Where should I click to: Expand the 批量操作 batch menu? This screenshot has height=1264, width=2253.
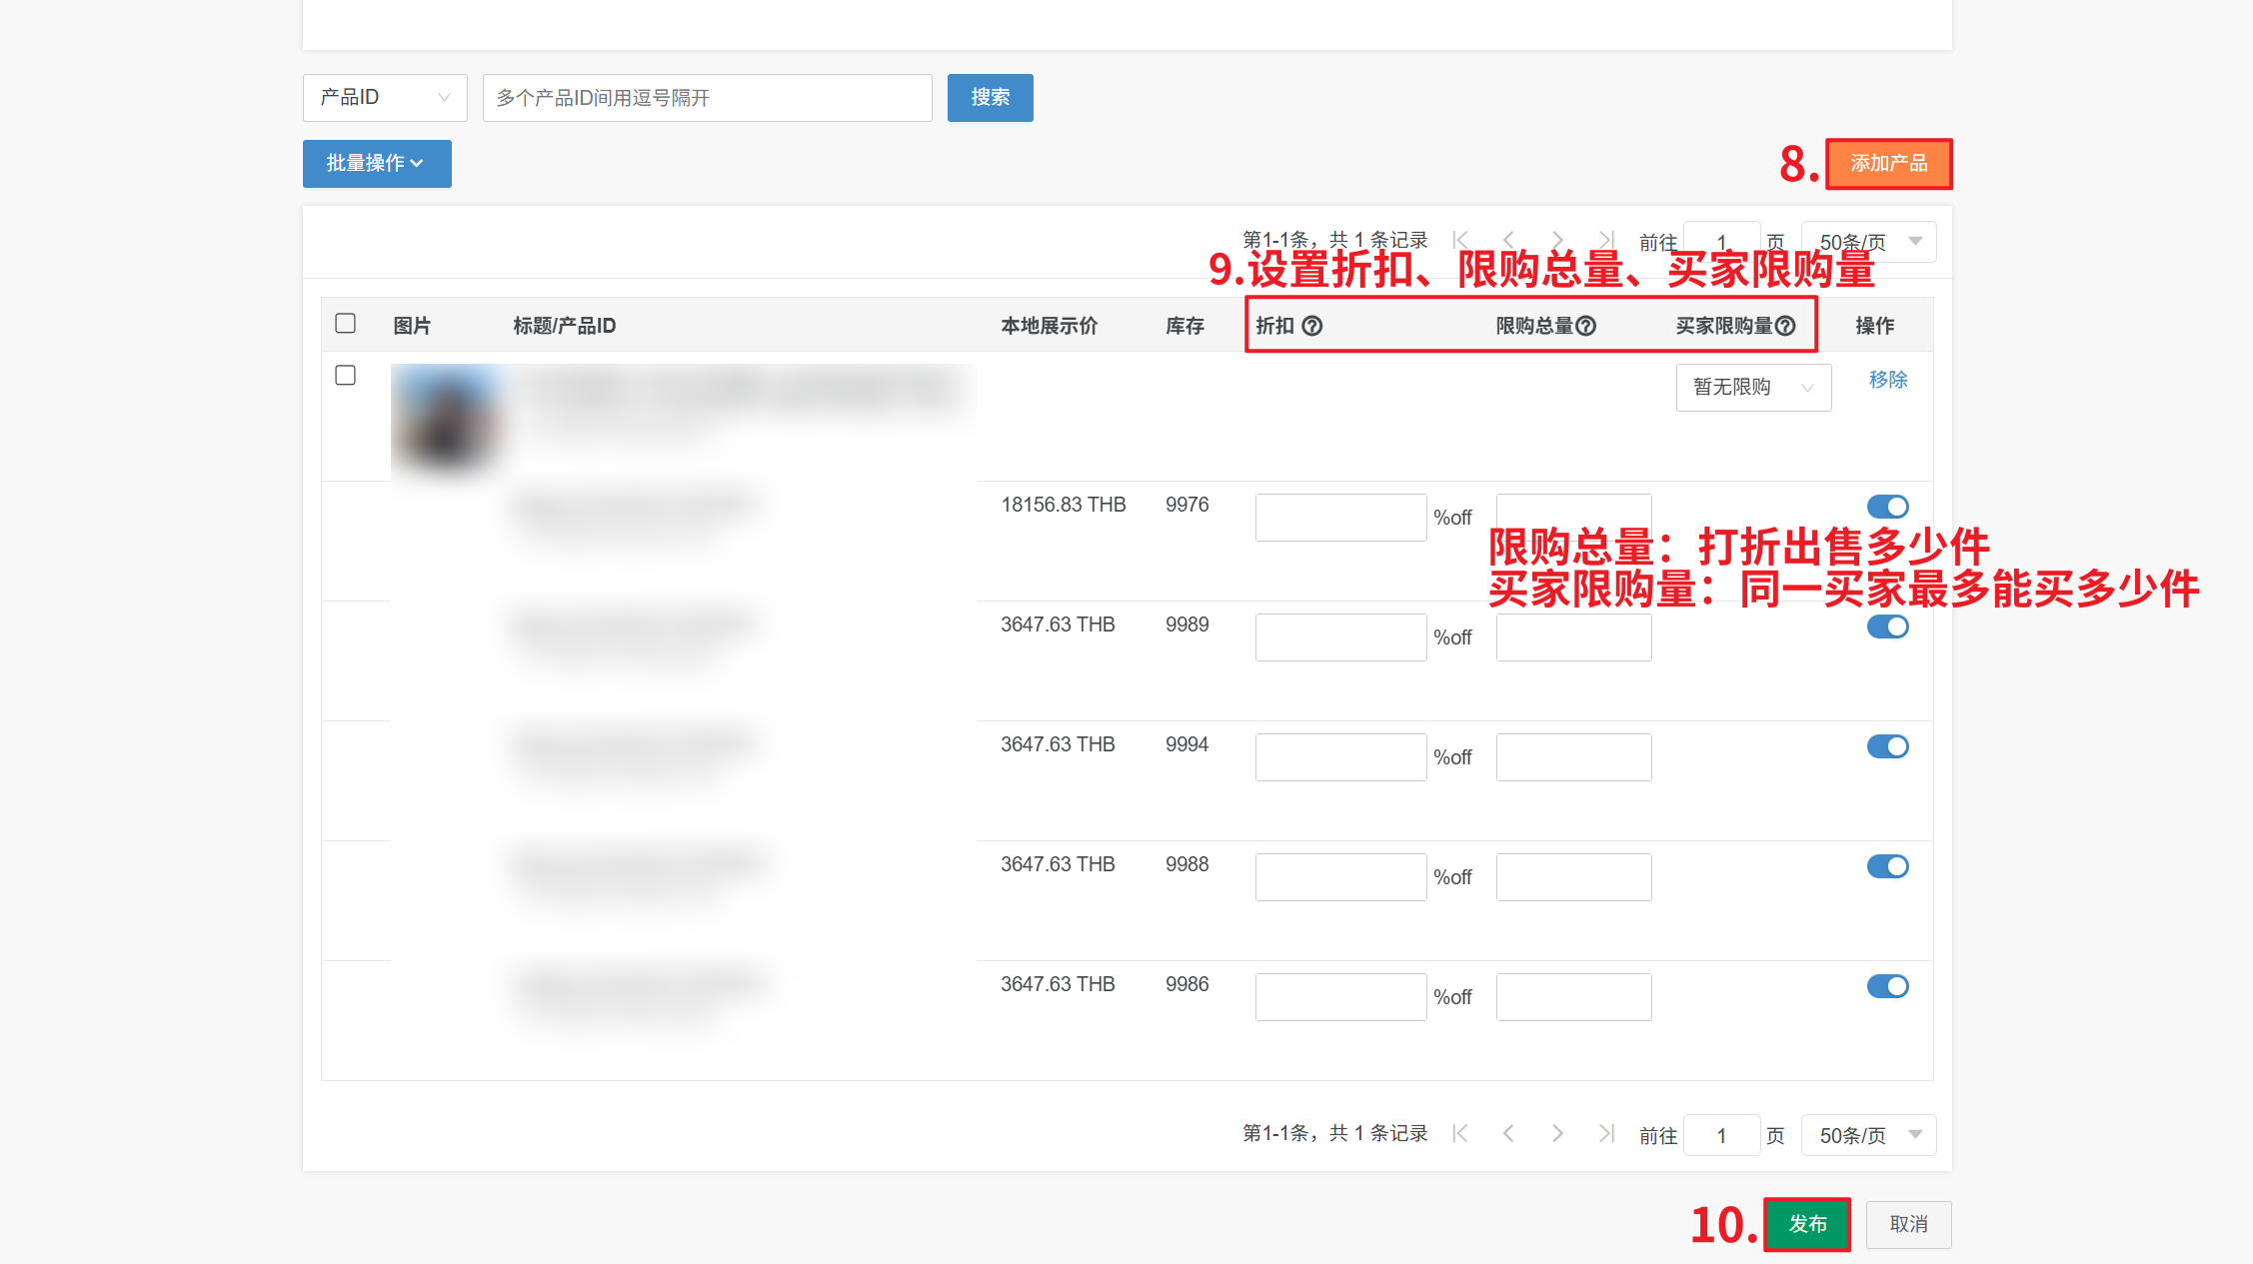376,163
